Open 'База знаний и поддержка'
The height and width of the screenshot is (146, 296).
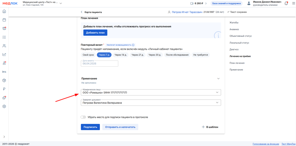[226, 3]
